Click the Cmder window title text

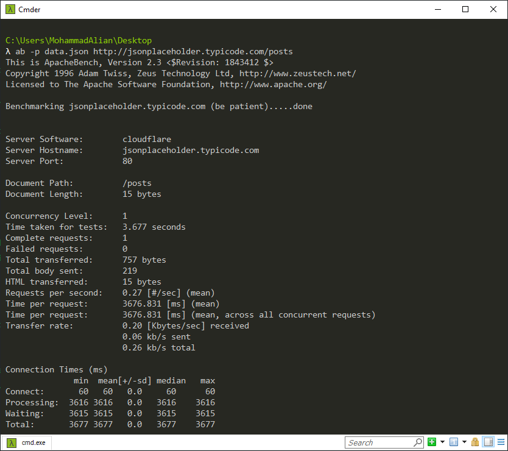[29, 9]
